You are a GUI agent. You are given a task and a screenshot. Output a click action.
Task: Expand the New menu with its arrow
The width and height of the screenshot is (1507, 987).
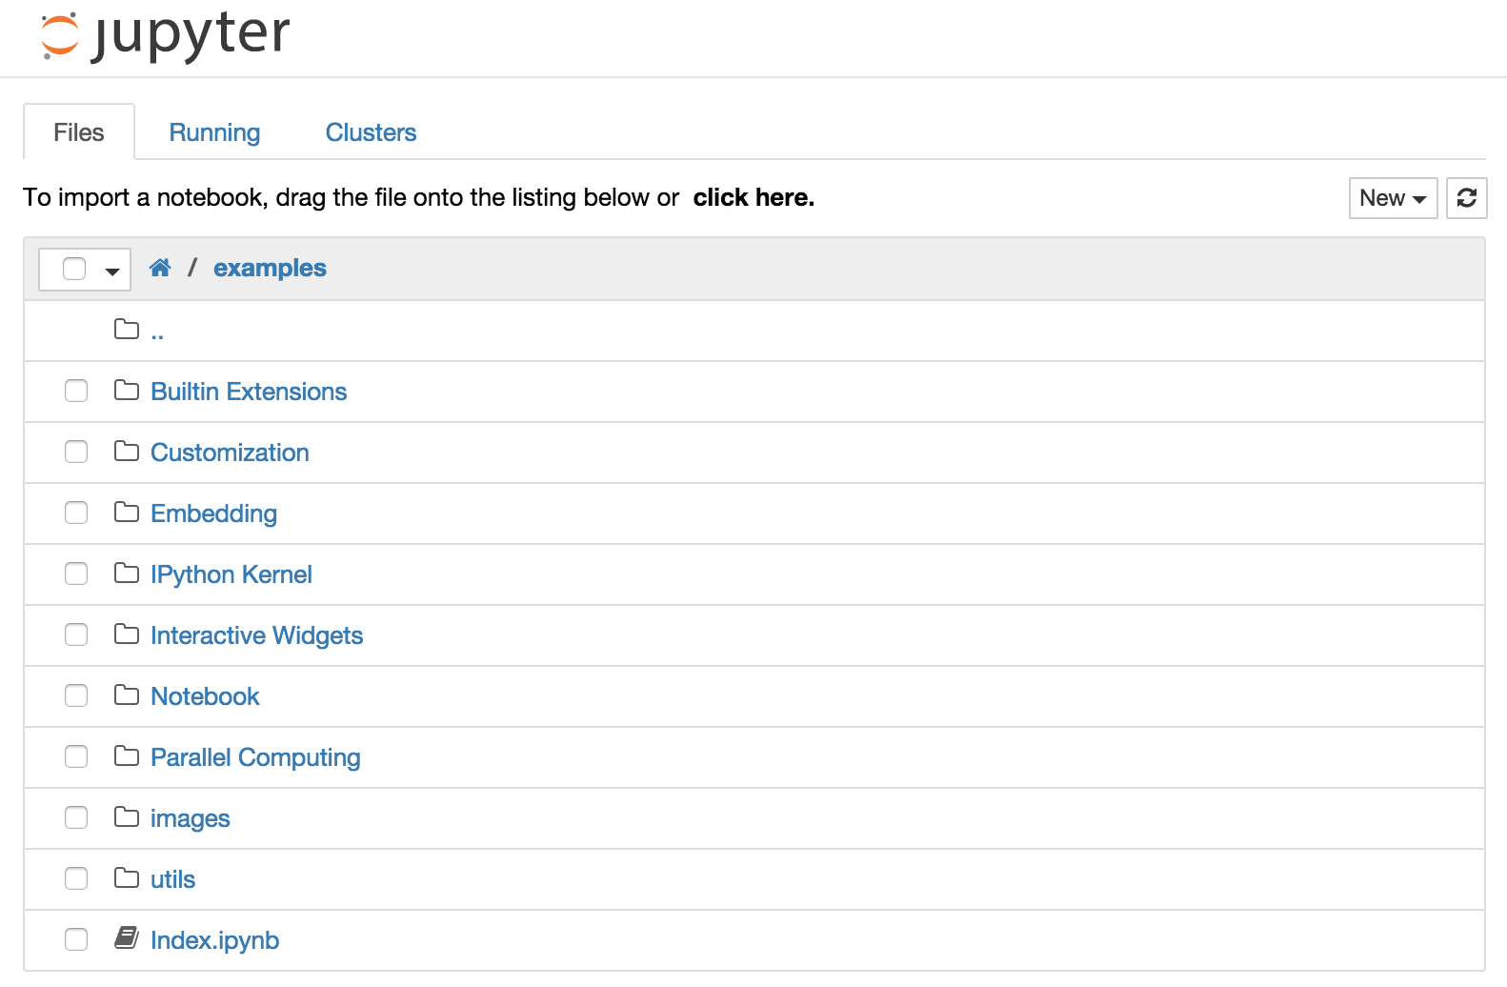pos(1420,198)
